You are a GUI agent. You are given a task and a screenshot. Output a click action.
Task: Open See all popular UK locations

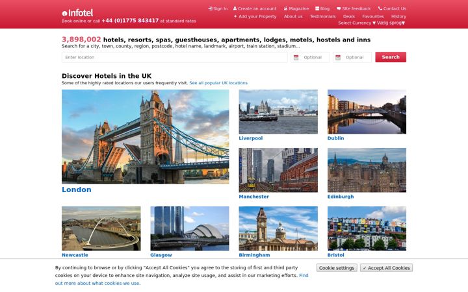218,83
